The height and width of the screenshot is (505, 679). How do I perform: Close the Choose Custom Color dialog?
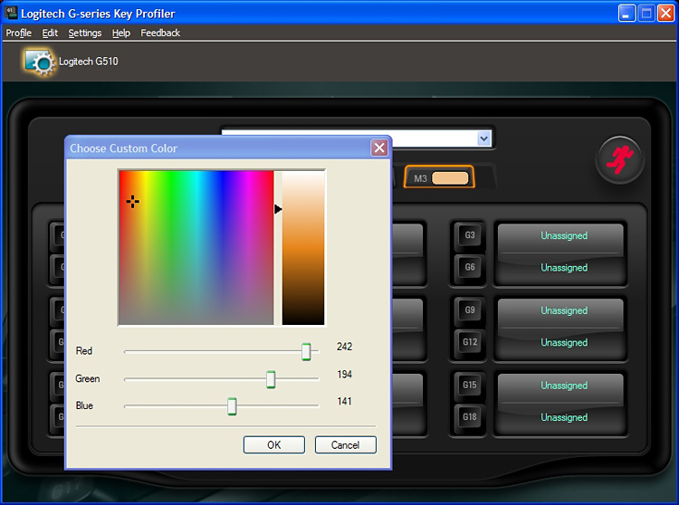point(379,148)
